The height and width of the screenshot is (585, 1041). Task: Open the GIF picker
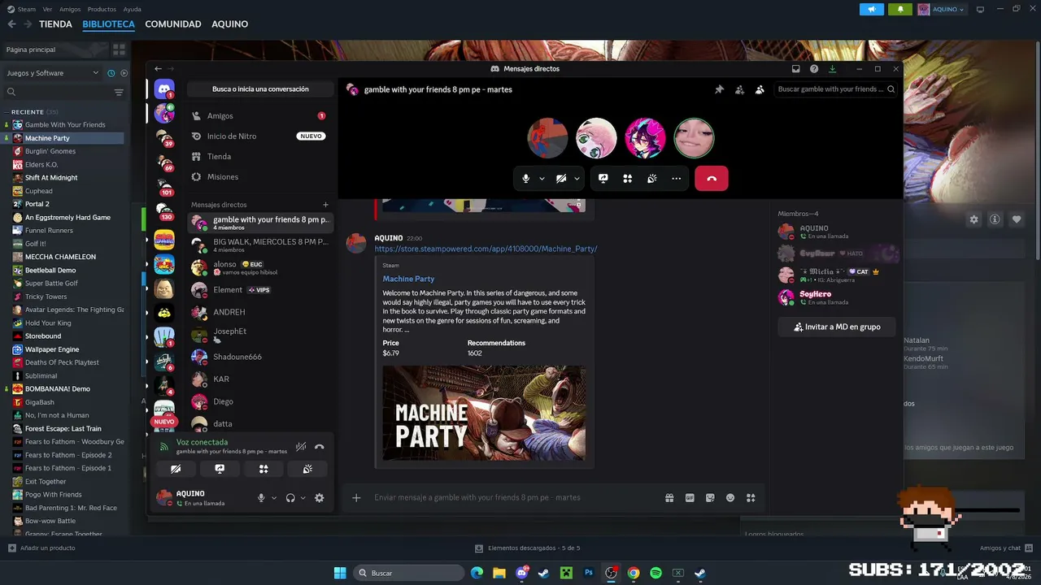[690, 497]
